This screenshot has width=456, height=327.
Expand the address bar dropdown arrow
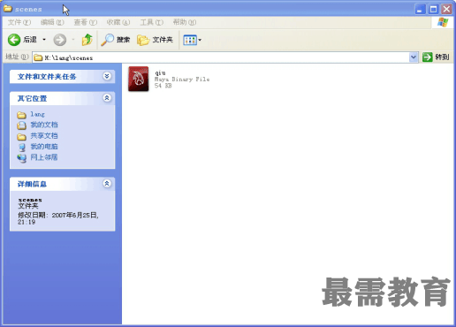click(x=414, y=57)
